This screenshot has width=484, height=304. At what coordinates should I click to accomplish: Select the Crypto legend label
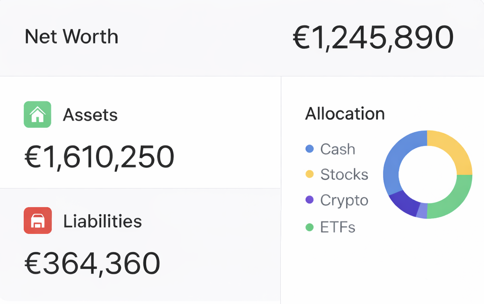coord(344,200)
